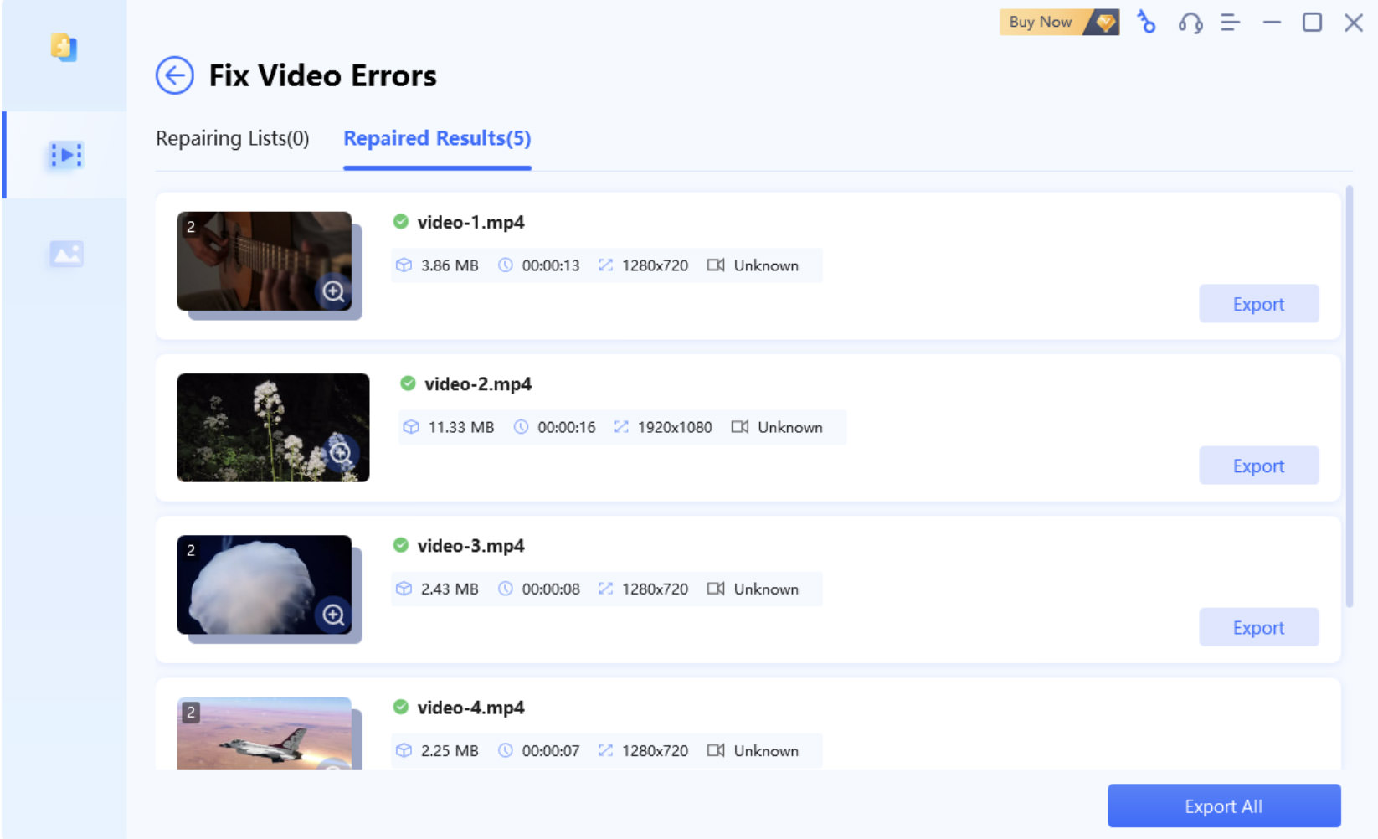1378x839 pixels.
Task: Click the Buy Now button
Action: [x=1059, y=23]
